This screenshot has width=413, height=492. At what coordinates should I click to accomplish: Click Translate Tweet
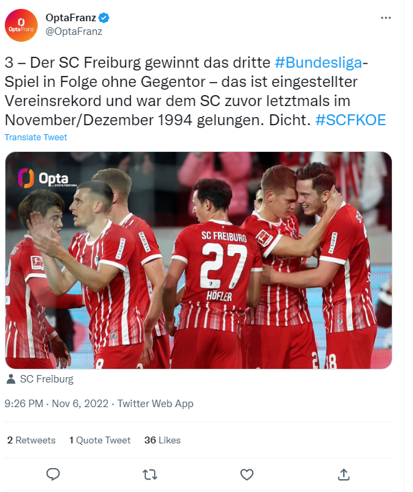coord(36,138)
